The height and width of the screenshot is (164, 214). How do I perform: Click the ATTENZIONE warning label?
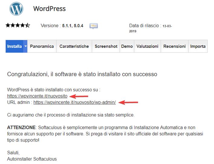pos(21,127)
